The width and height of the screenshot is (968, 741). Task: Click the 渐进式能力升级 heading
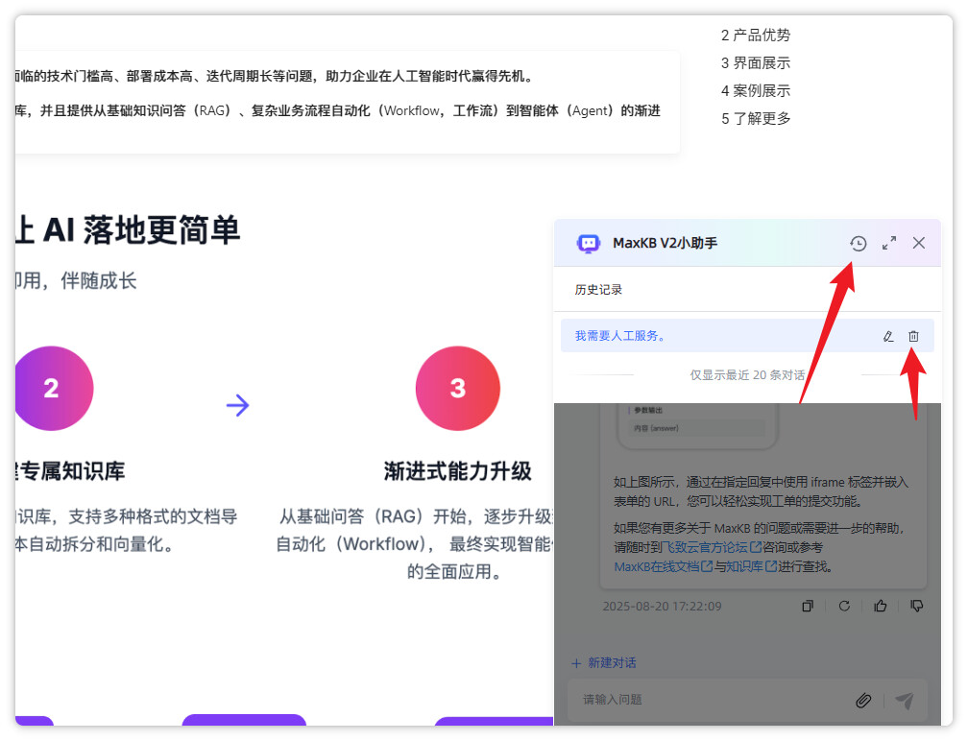click(457, 470)
